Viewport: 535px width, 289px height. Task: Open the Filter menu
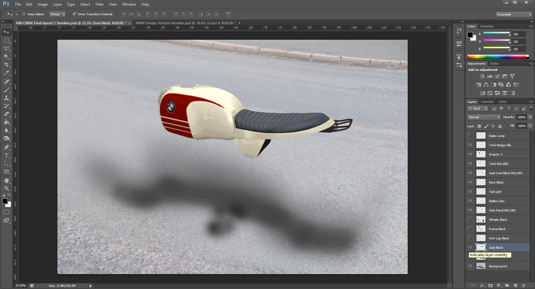pos(100,4)
